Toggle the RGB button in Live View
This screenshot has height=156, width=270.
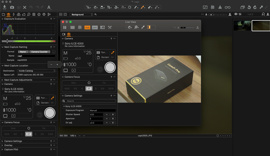[x=87, y=28]
